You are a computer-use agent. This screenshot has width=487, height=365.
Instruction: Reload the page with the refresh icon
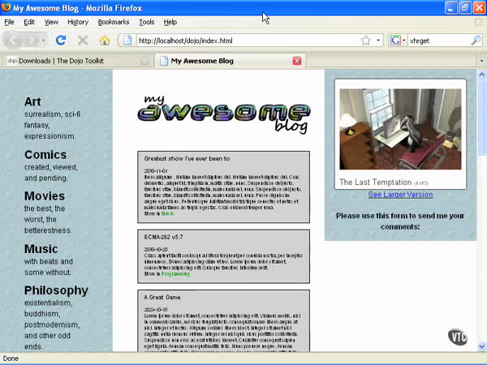[61, 40]
